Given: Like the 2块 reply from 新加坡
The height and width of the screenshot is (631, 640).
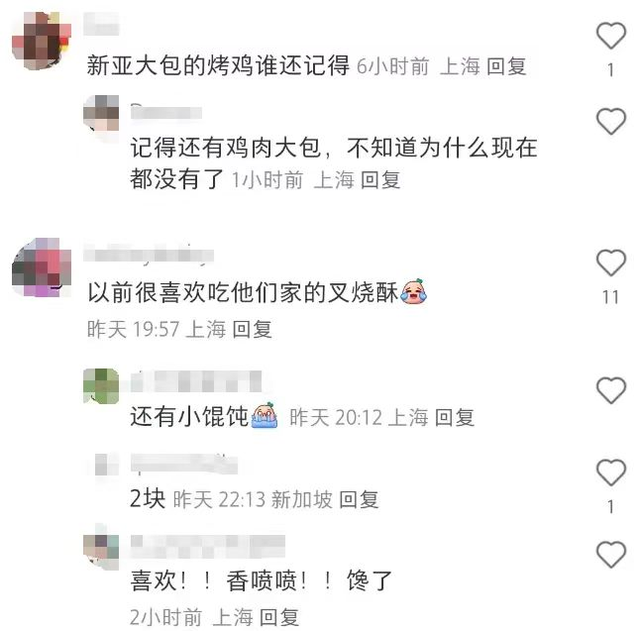Looking at the screenshot, I should 611,473.
